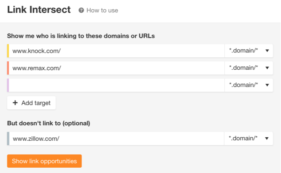Click the www.remax.com/ target field

(116, 68)
